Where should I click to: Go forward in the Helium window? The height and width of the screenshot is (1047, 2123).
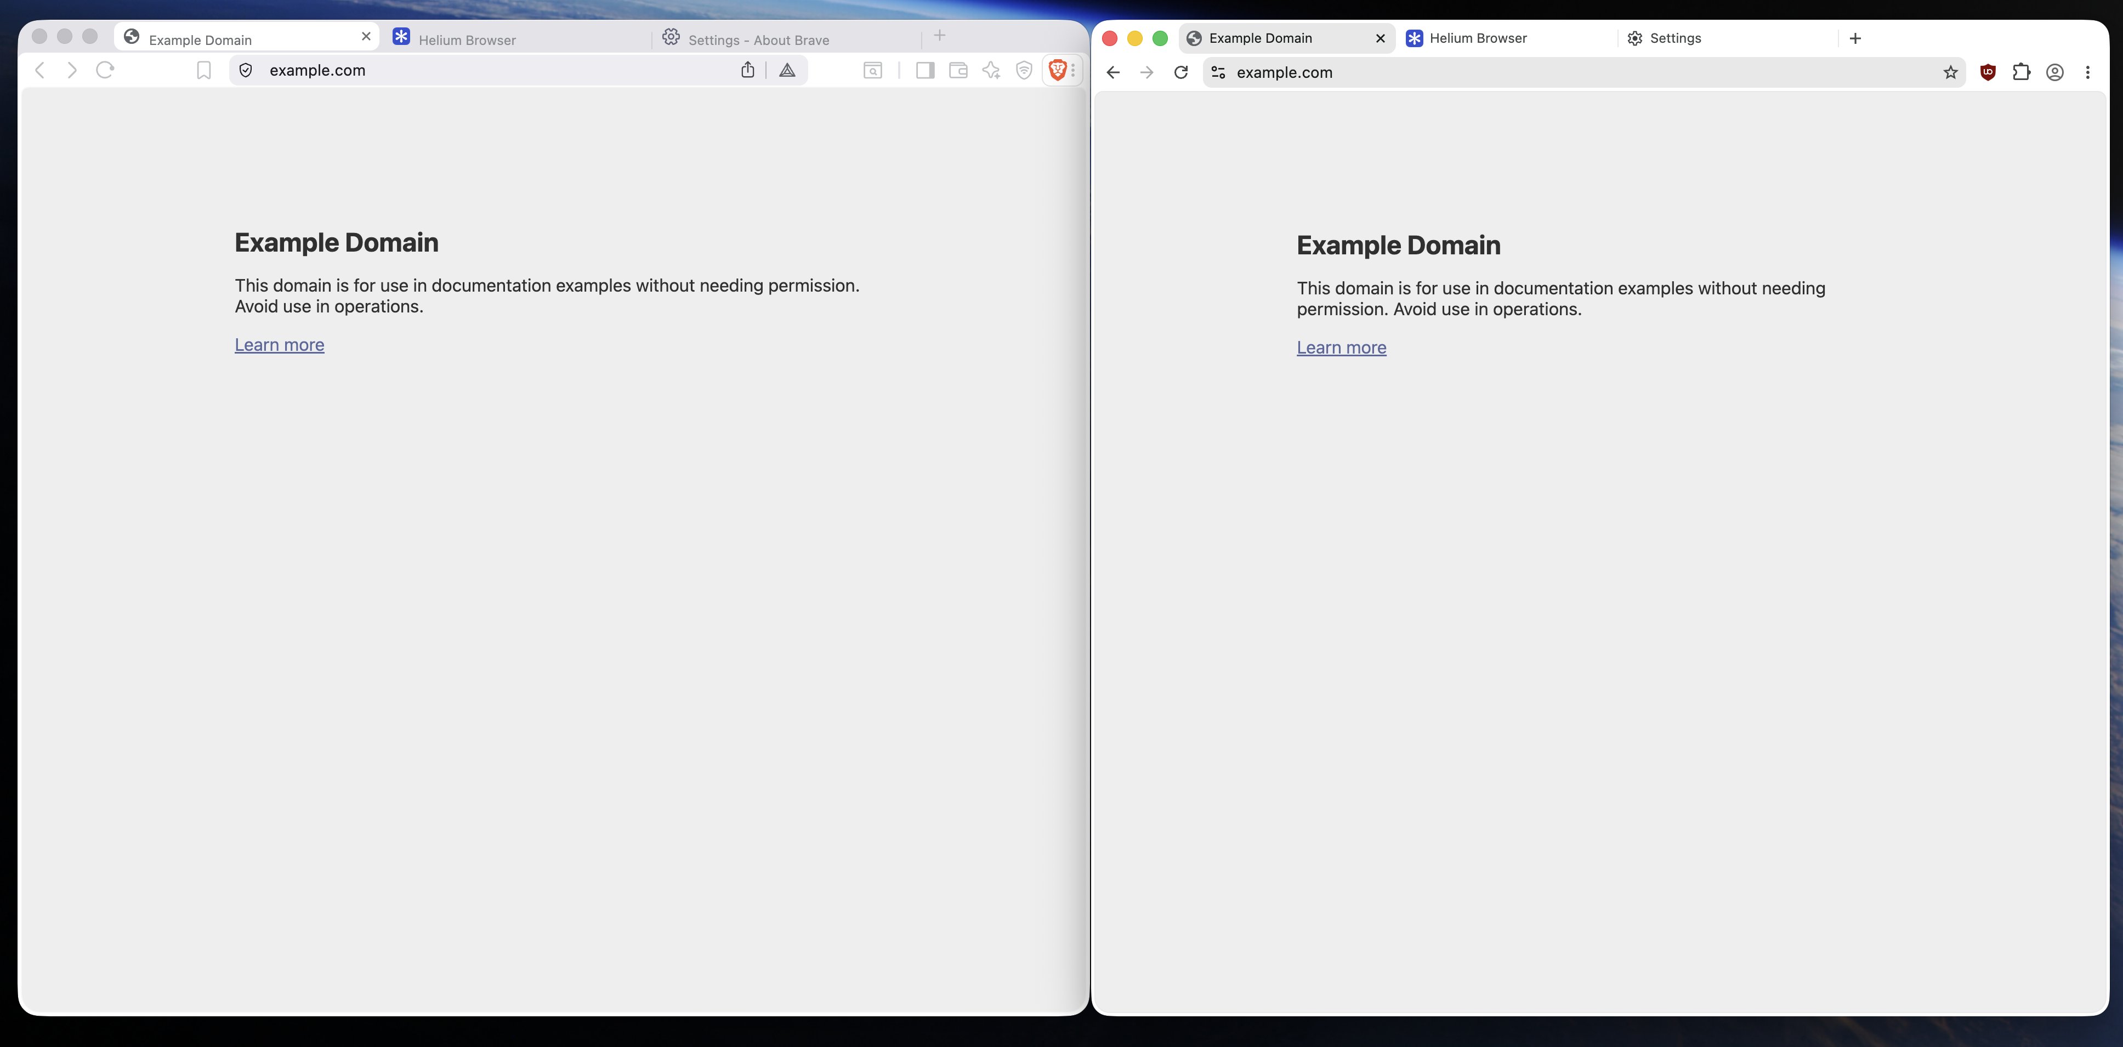tap(1146, 72)
